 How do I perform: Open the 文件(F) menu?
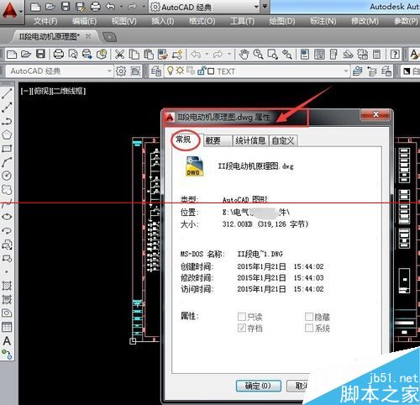point(45,21)
